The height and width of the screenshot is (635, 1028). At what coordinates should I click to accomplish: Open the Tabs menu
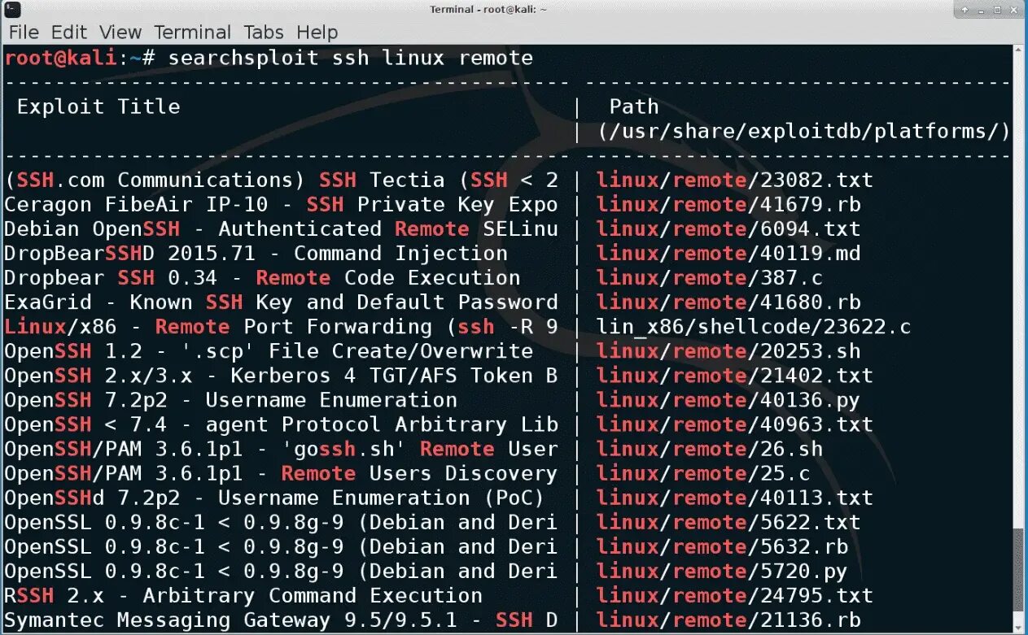(x=264, y=33)
